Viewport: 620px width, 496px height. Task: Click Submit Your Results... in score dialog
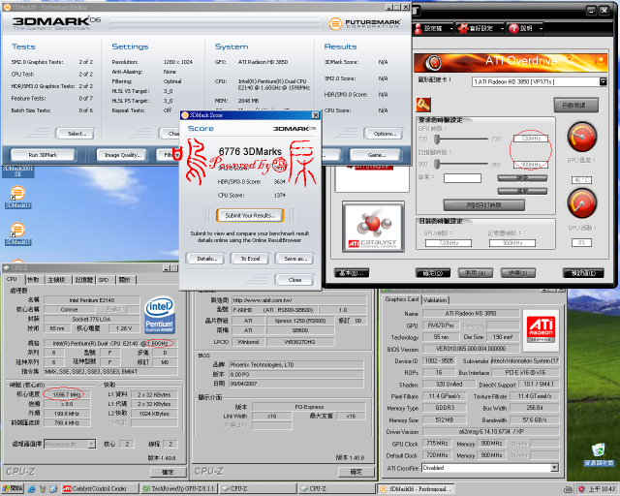coord(250,216)
